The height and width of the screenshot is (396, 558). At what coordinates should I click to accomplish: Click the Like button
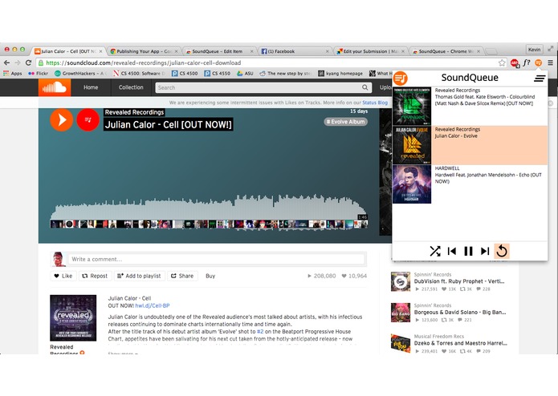pyautogui.click(x=63, y=276)
